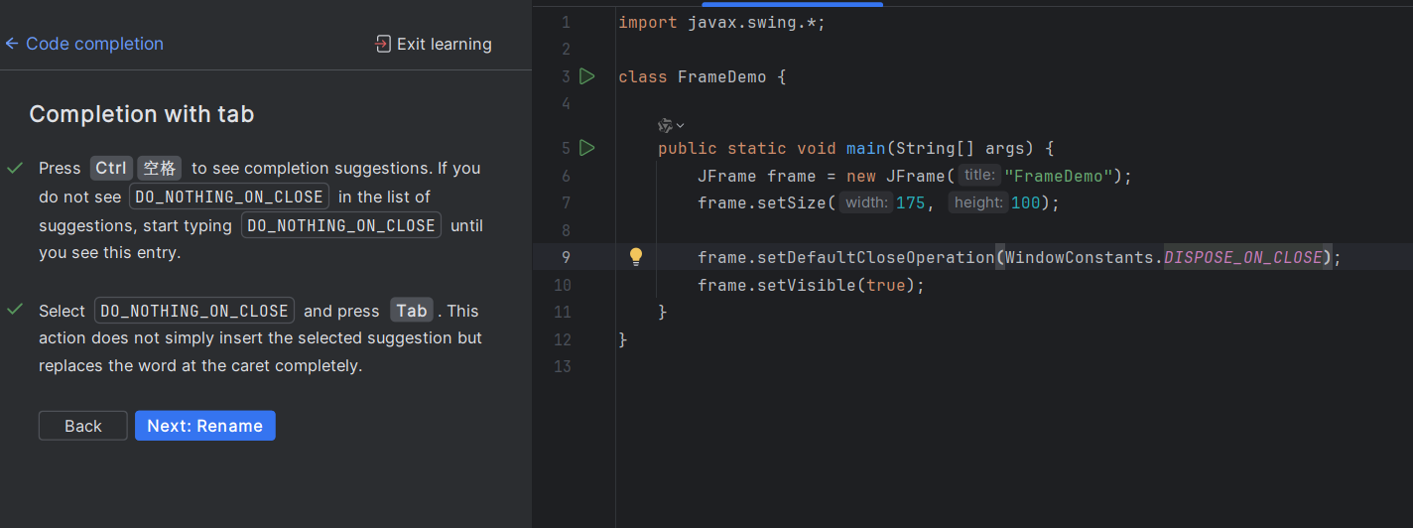This screenshot has height=528, width=1413.
Task: Run FrameDemo class from line 3 gutter icon
Action: (586, 76)
